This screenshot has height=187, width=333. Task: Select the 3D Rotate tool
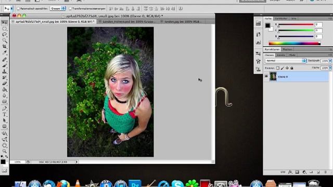pyautogui.click(x=5, y=133)
